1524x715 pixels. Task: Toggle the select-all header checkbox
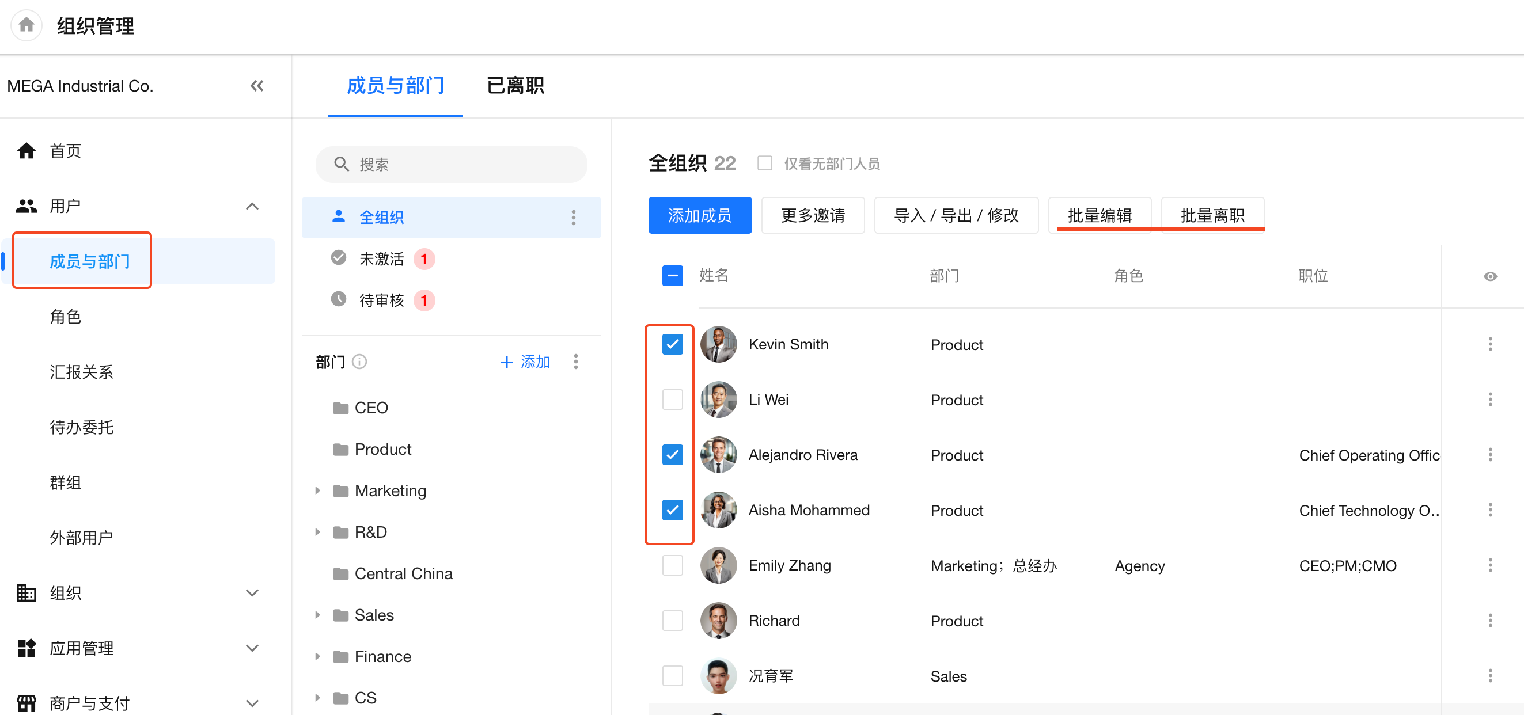pyautogui.click(x=672, y=275)
